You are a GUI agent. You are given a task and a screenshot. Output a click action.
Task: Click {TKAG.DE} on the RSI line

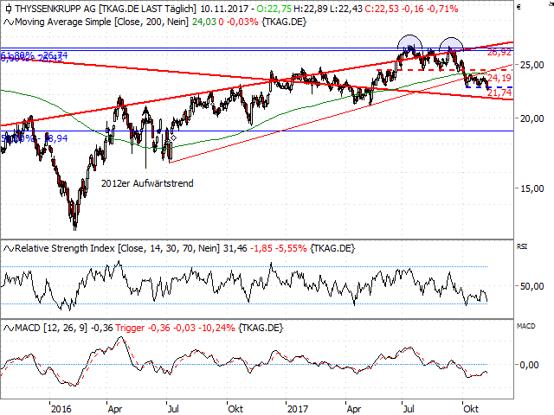[x=332, y=248]
